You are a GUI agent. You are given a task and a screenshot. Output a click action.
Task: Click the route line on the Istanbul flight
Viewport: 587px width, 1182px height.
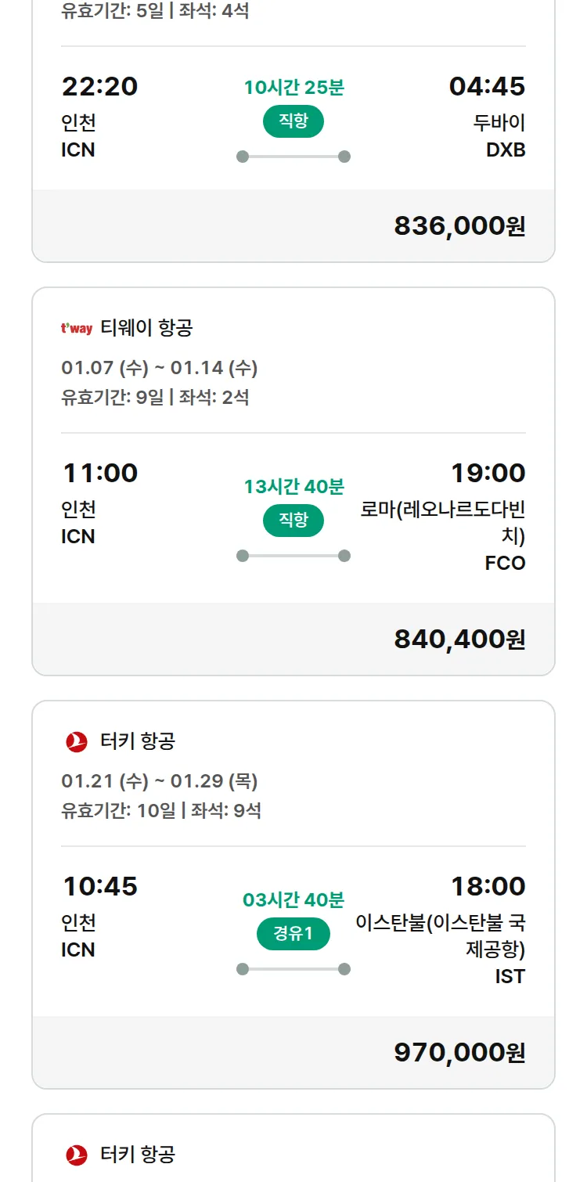click(293, 969)
